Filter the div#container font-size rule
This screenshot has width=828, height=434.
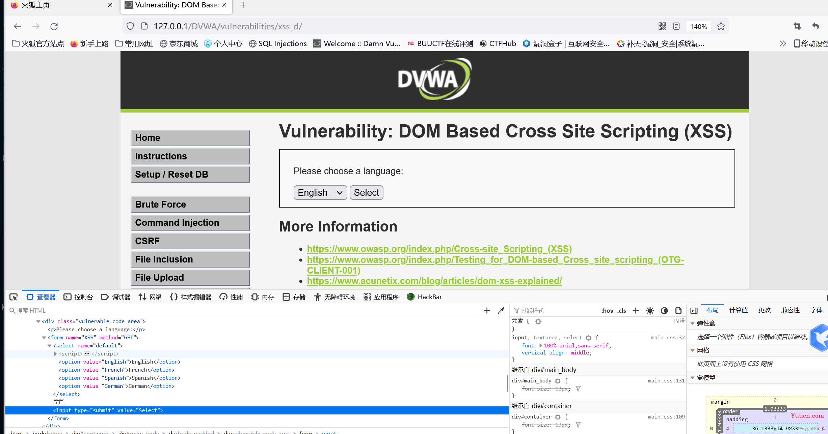[578, 425]
